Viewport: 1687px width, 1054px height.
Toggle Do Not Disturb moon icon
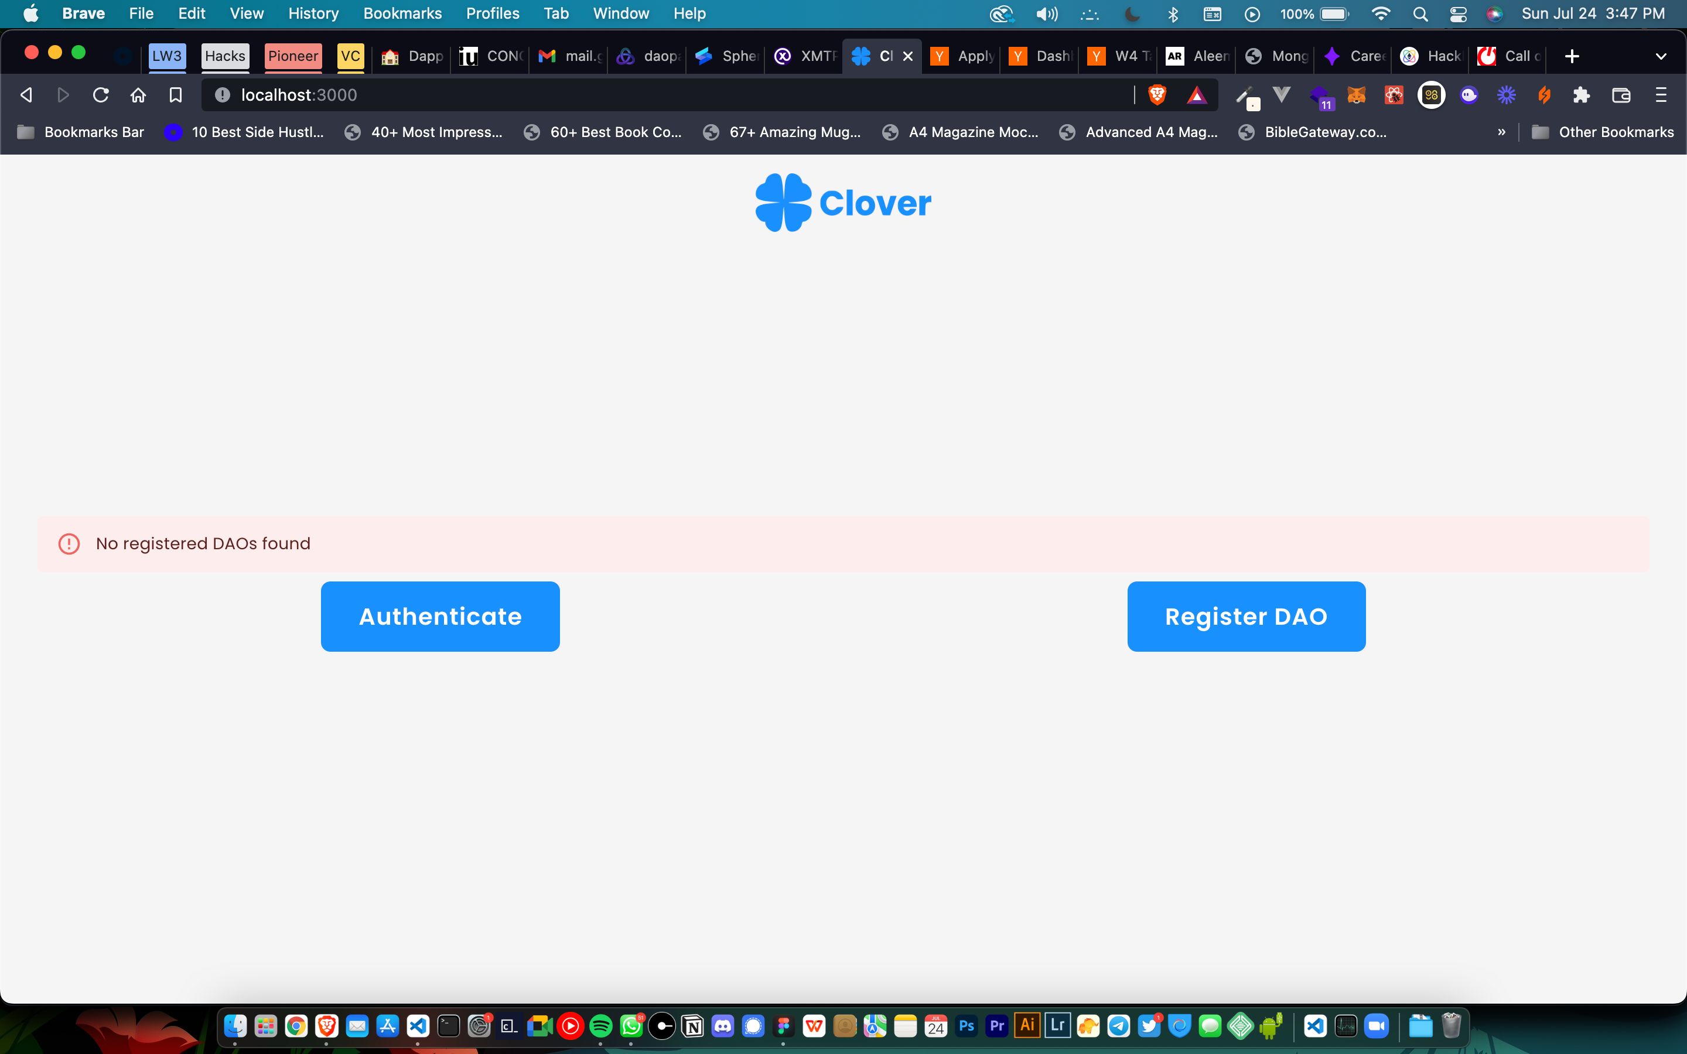[x=1132, y=13]
